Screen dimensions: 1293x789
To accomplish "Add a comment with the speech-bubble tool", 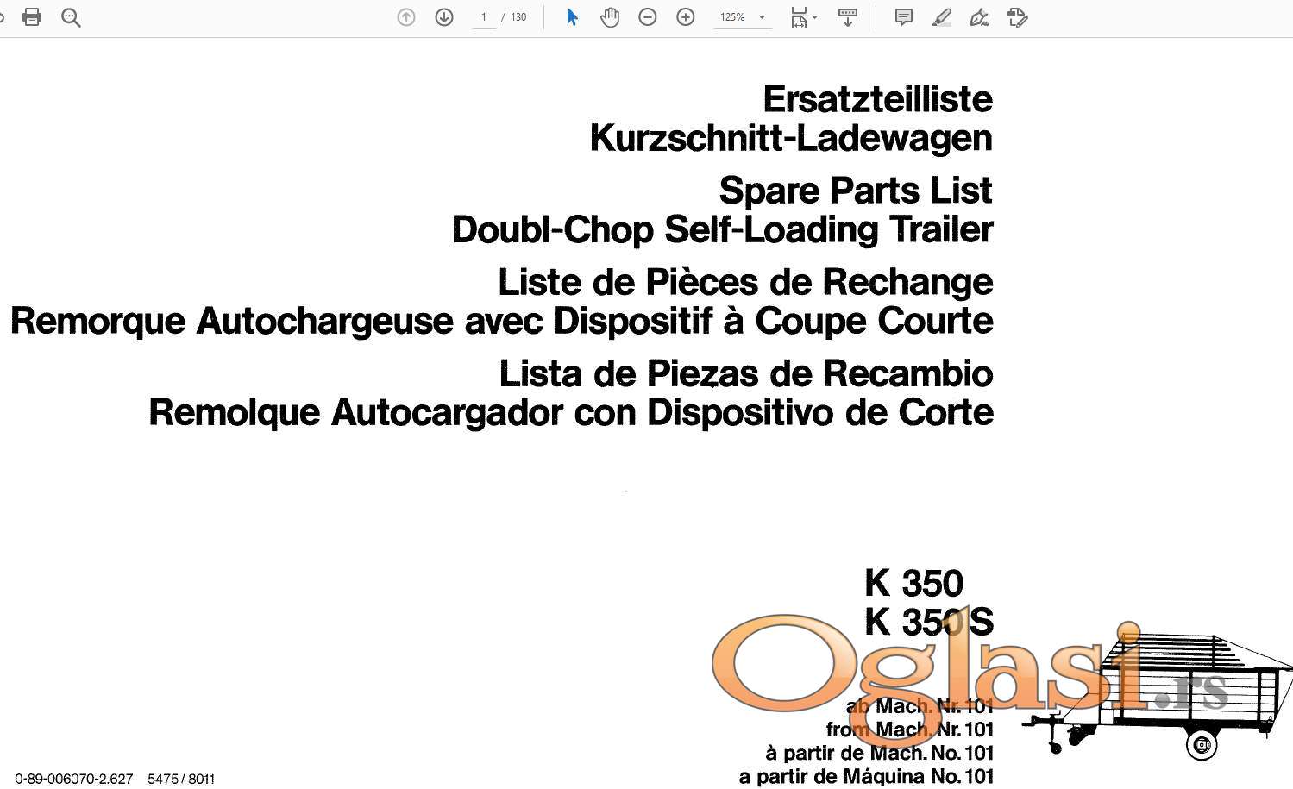I will [904, 17].
